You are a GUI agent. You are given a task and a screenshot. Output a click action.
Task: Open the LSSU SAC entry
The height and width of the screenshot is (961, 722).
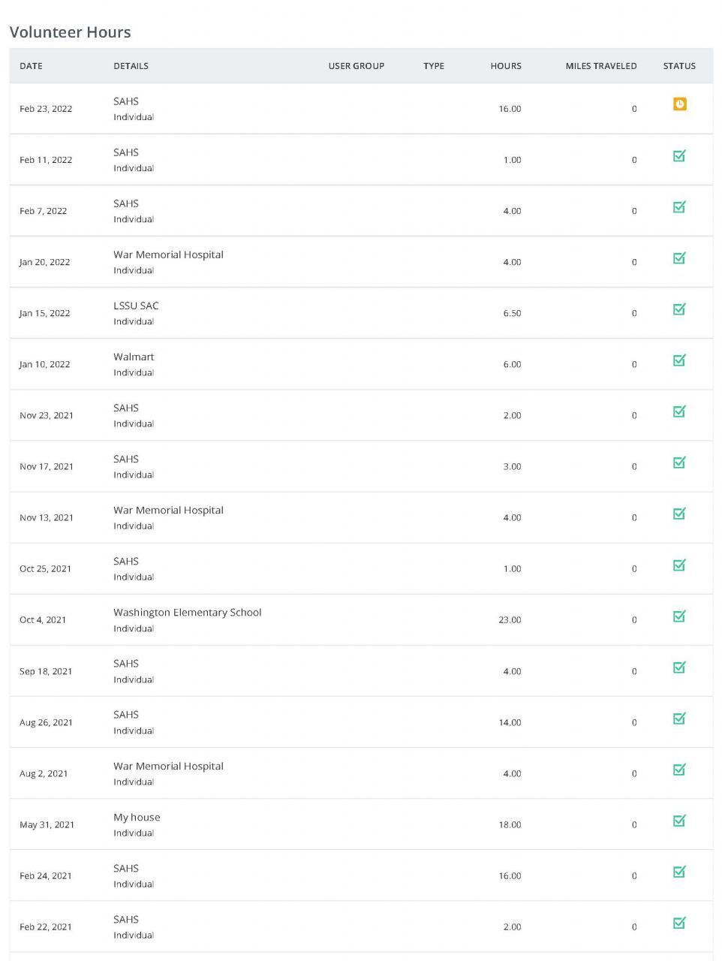pyautogui.click(x=136, y=306)
